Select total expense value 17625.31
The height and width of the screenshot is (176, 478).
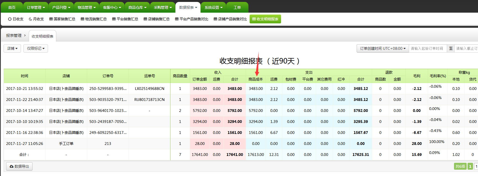[x=361, y=155]
